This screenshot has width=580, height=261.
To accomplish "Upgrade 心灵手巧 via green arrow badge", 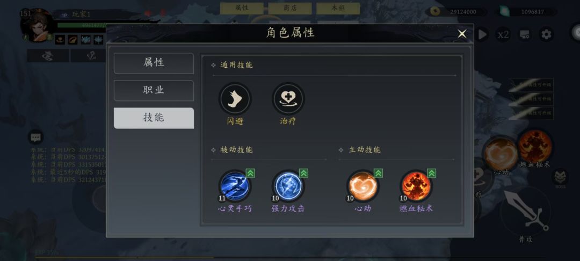I will pos(250,173).
